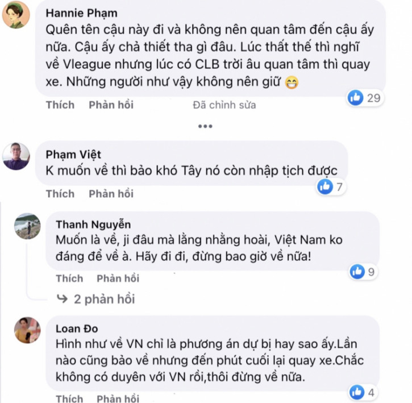Like Loan Đo's comment with Thích
This screenshot has width=412, height=403.
[x=70, y=398]
